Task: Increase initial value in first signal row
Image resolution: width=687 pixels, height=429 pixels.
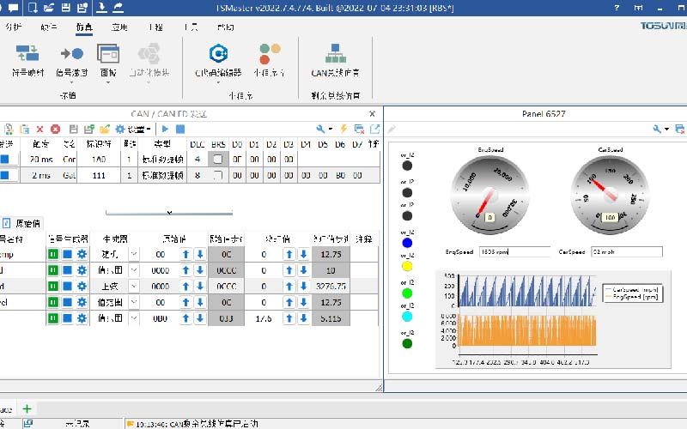Action: [185, 255]
